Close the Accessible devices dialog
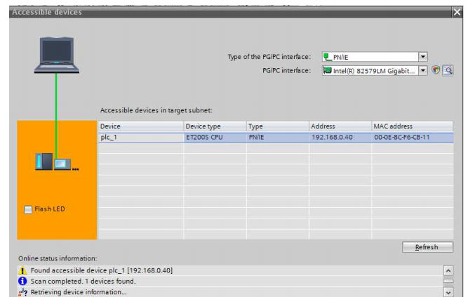This screenshot has width=475, height=297. (x=457, y=12)
